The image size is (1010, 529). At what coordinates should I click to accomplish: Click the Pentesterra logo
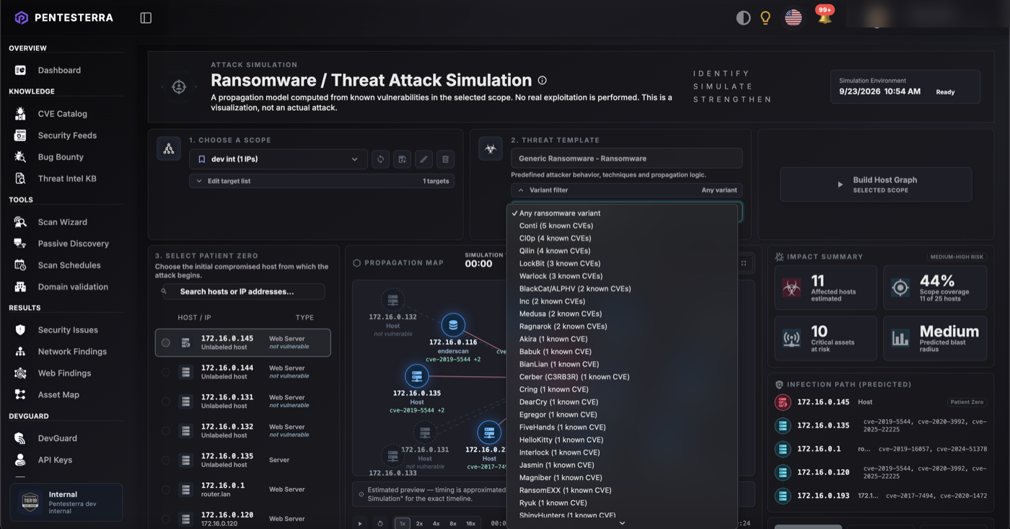click(64, 18)
